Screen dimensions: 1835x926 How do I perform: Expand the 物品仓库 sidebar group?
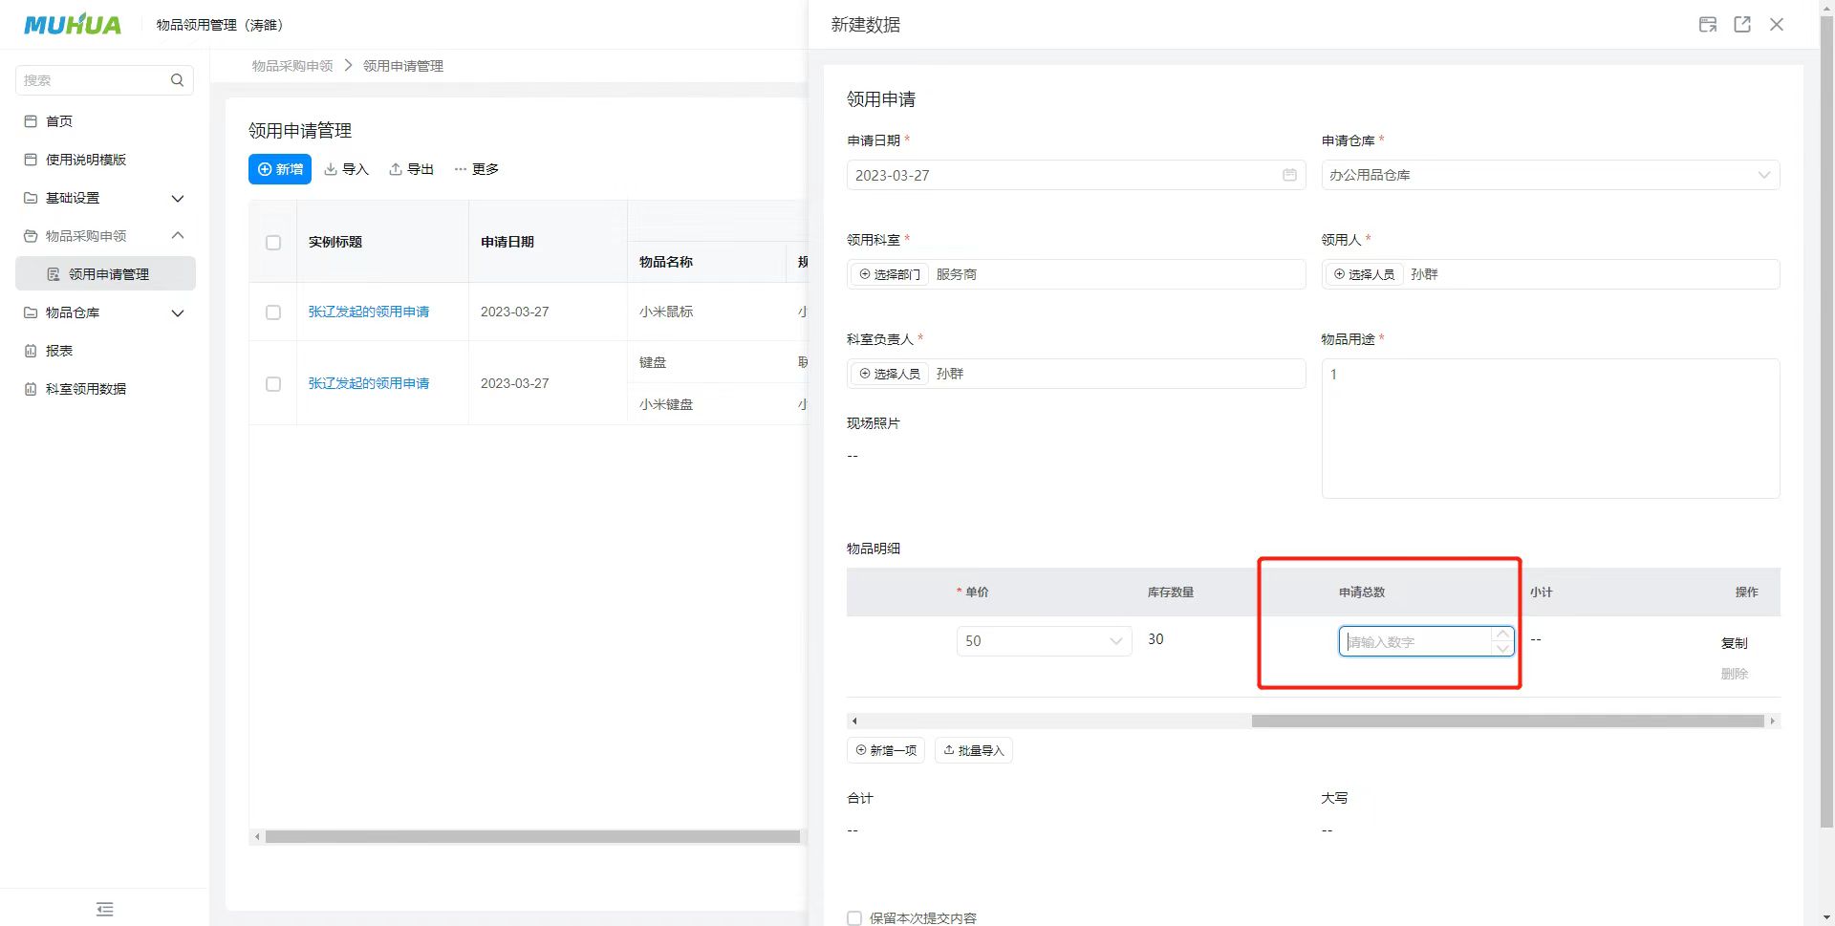105,312
